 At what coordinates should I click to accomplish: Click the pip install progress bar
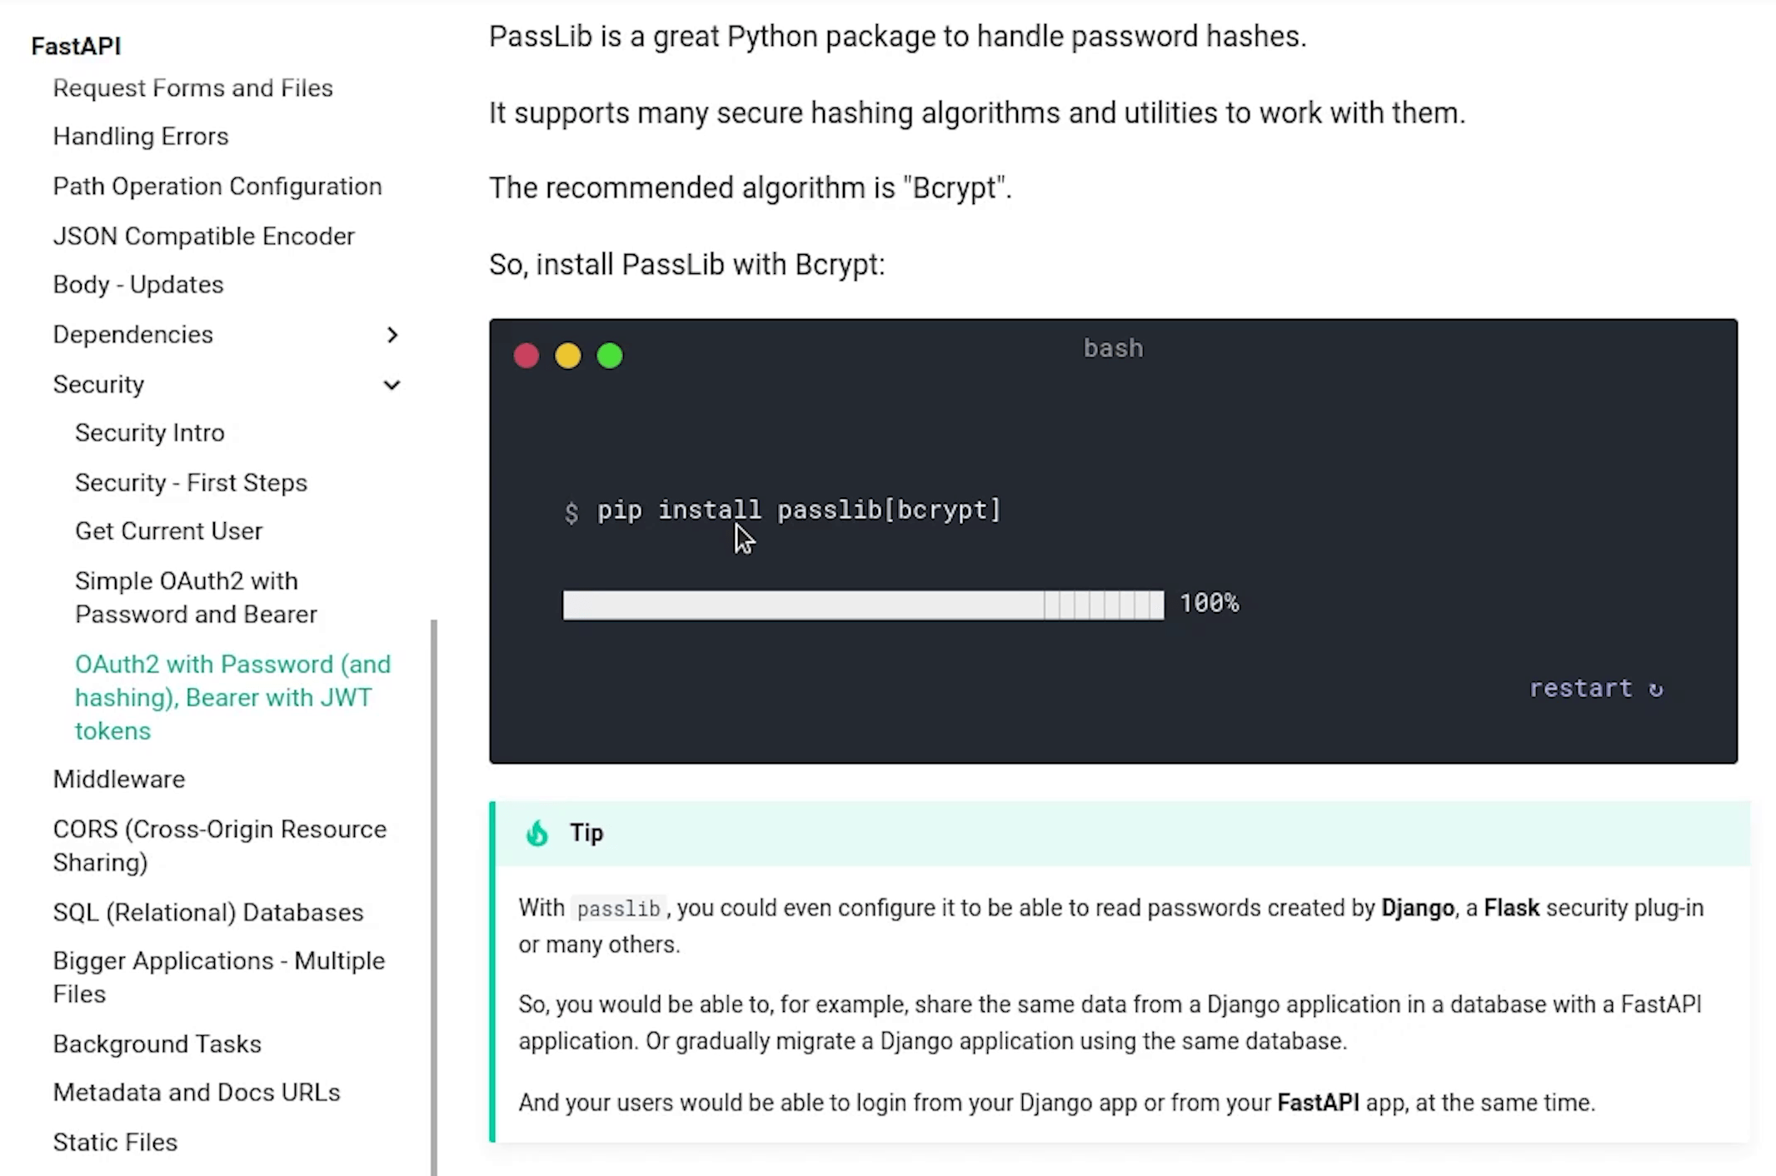click(863, 605)
